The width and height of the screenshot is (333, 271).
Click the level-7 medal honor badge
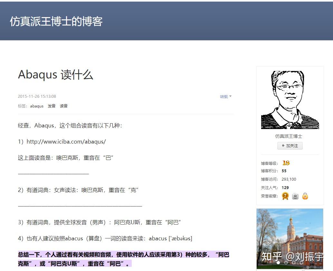(285, 196)
